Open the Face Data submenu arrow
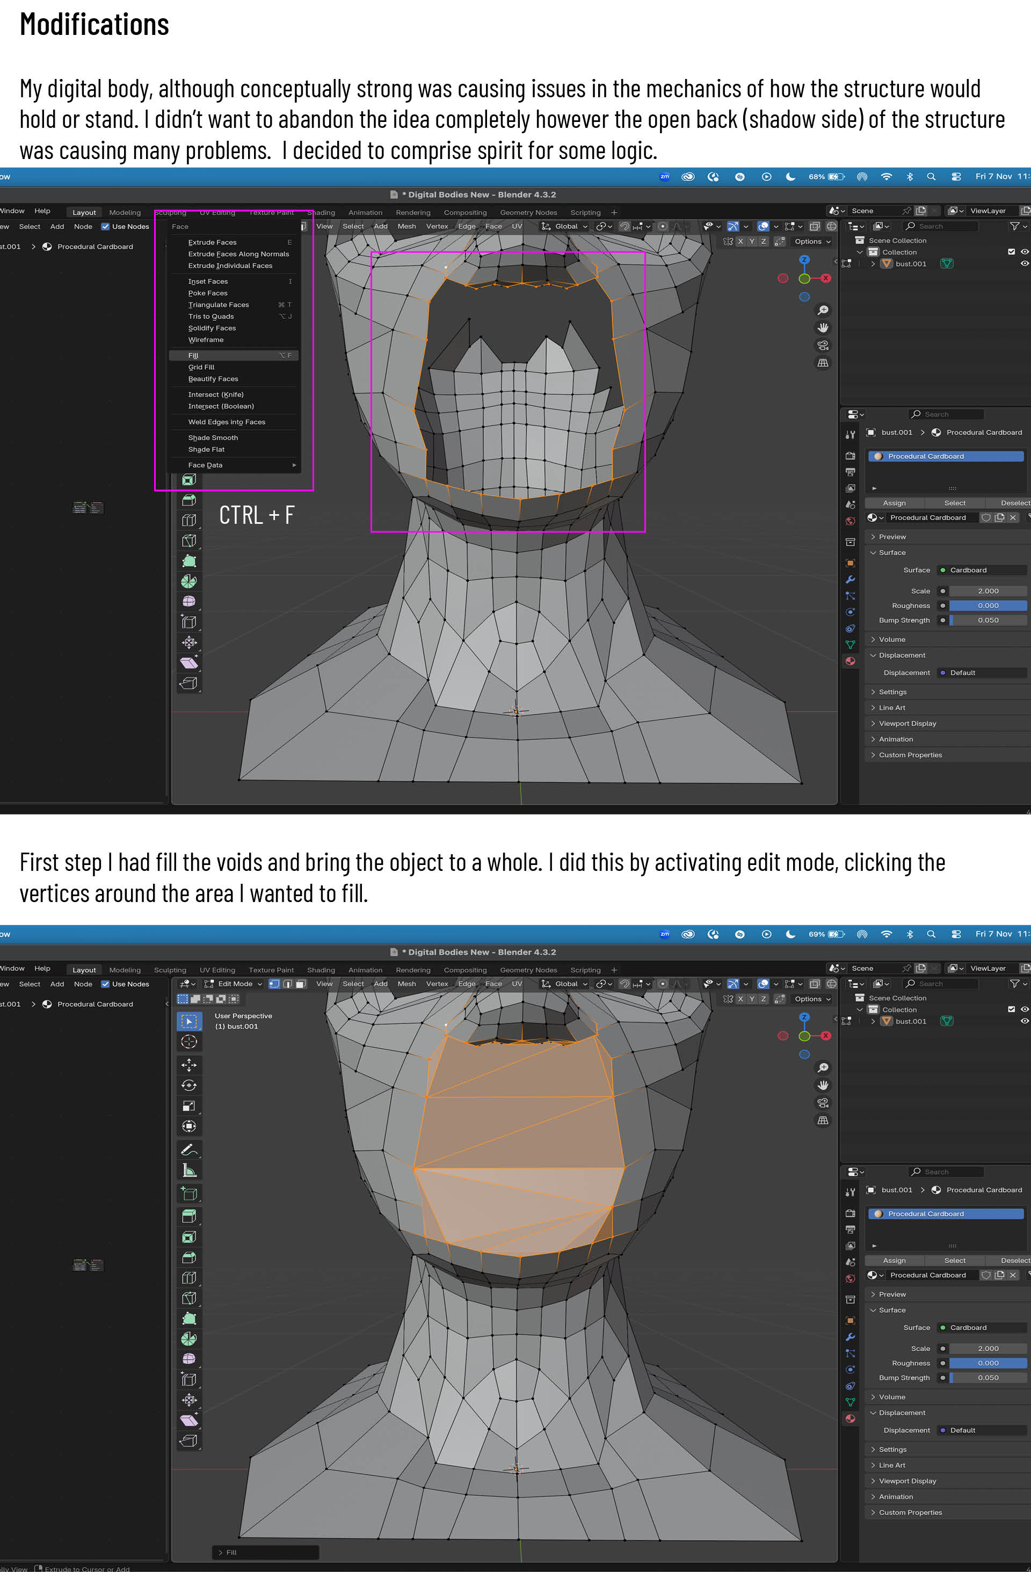 click(x=294, y=465)
